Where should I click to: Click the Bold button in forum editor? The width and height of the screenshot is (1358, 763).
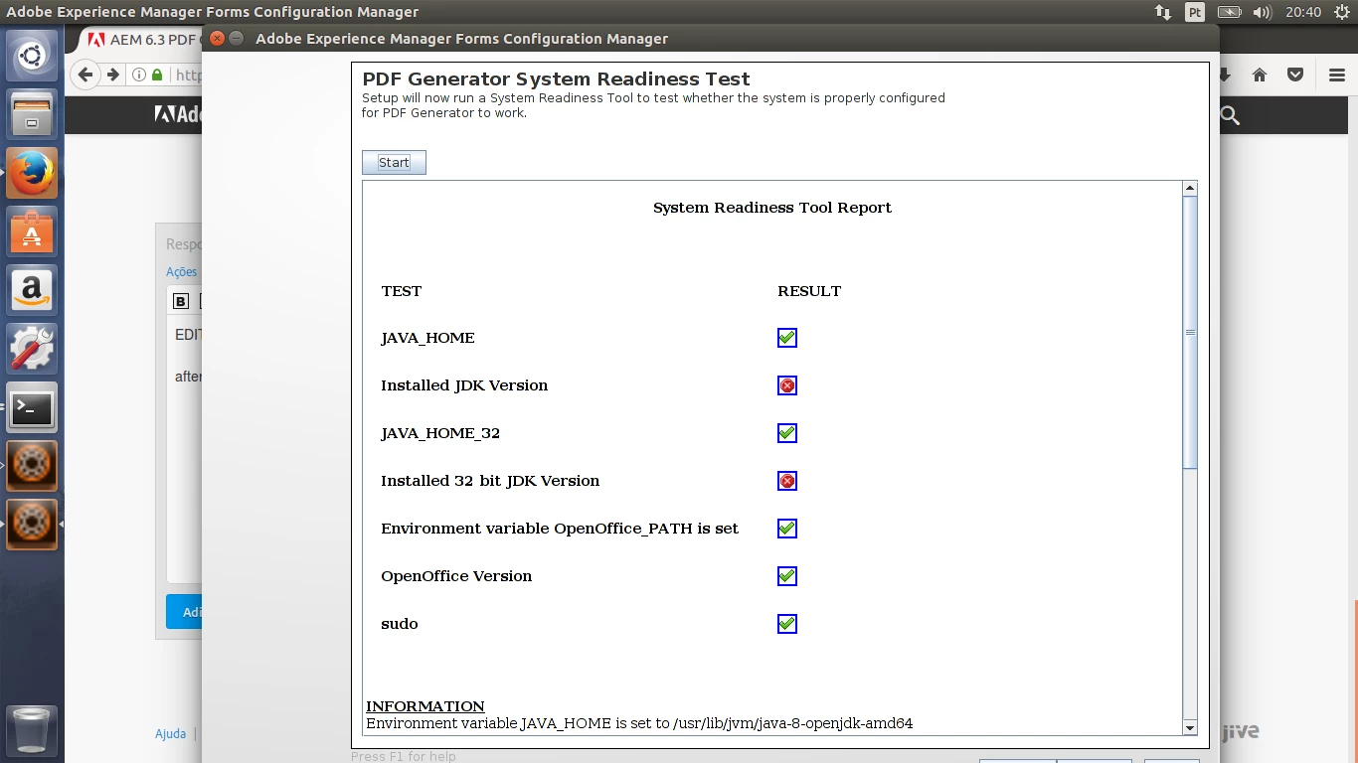(x=180, y=301)
